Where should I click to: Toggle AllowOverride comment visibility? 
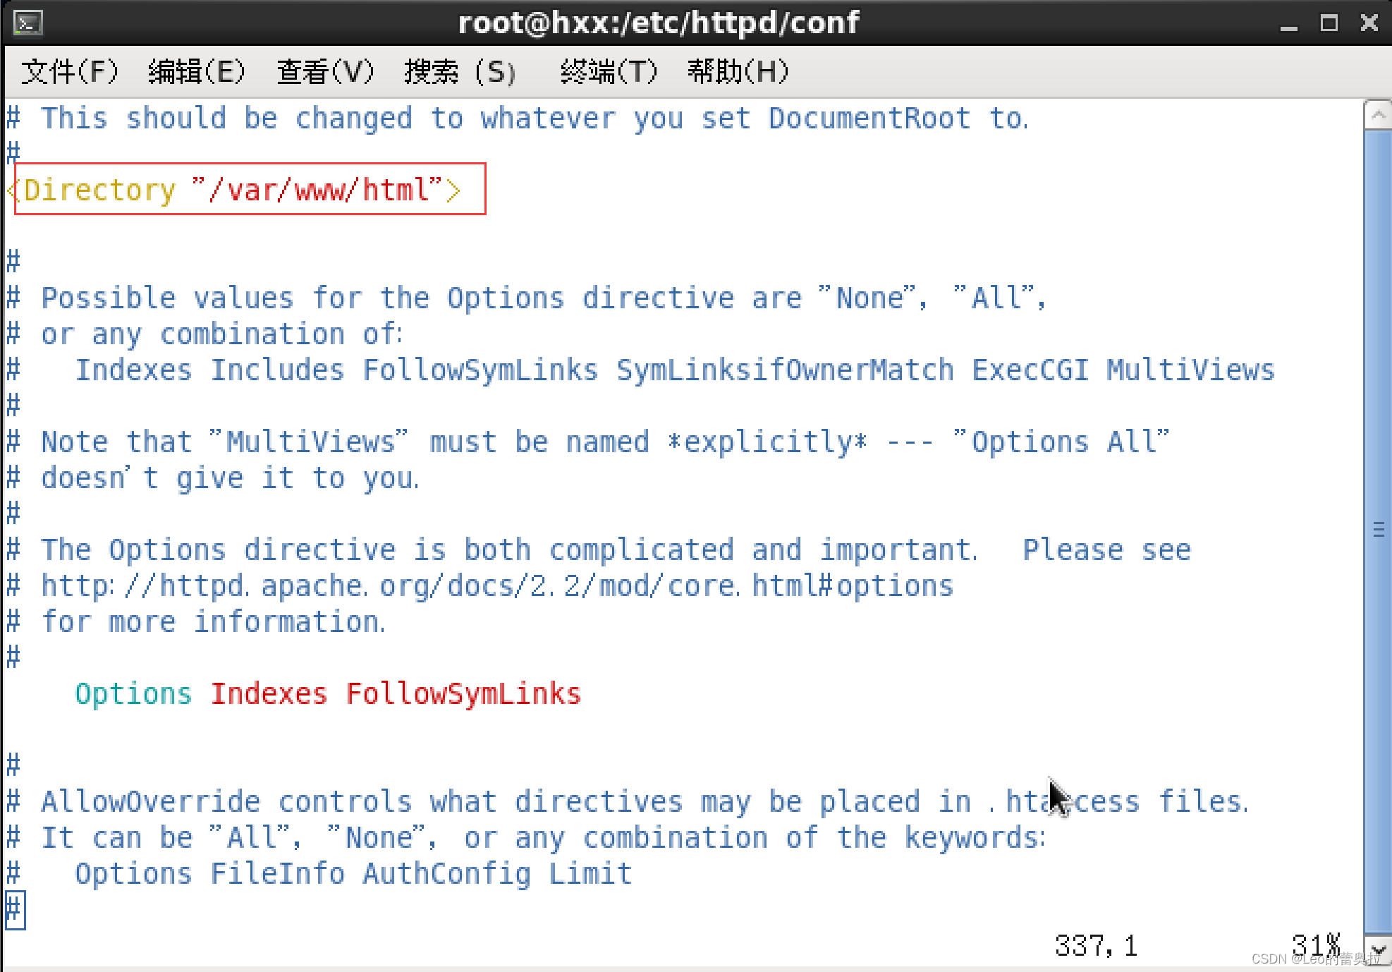point(16,802)
